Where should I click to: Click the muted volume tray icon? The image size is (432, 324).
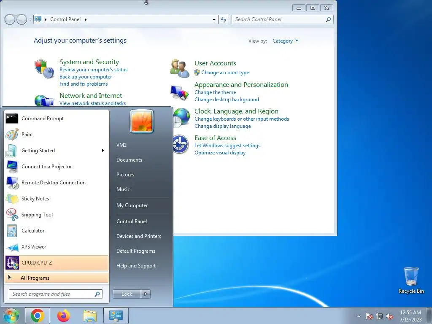[x=389, y=316]
